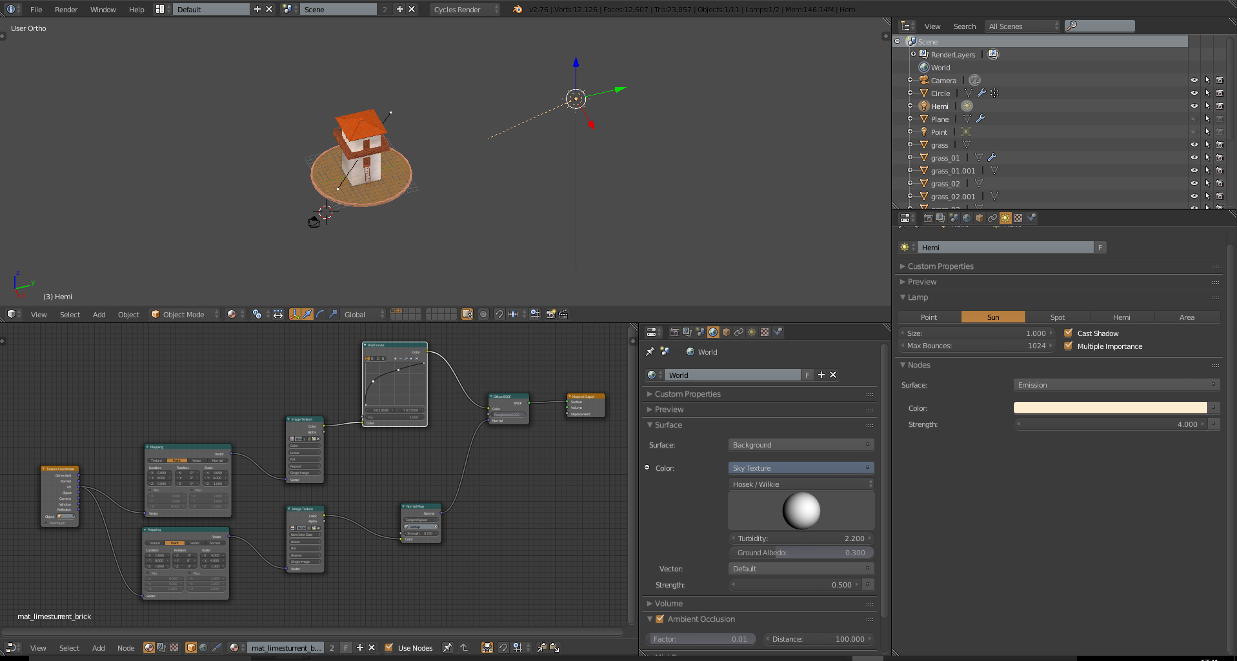Open Emission surface dropdown

pyautogui.click(x=1116, y=384)
